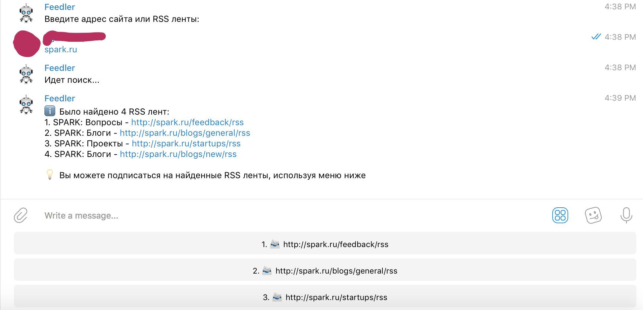643x310 pixels.
Task: Open the spark.ru/startups/rss link in chat
Action: point(186,143)
